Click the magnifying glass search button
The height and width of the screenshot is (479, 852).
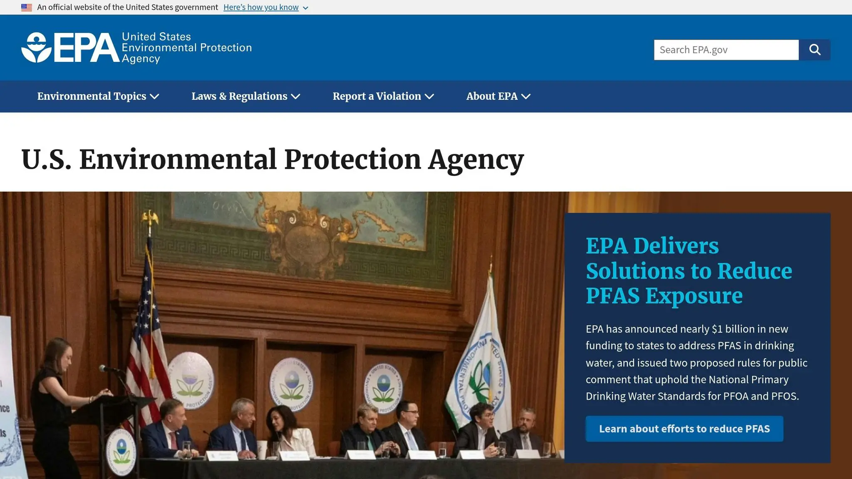tap(815, 50)
